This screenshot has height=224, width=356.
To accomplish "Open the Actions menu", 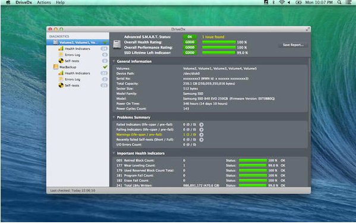I will 44,2.
